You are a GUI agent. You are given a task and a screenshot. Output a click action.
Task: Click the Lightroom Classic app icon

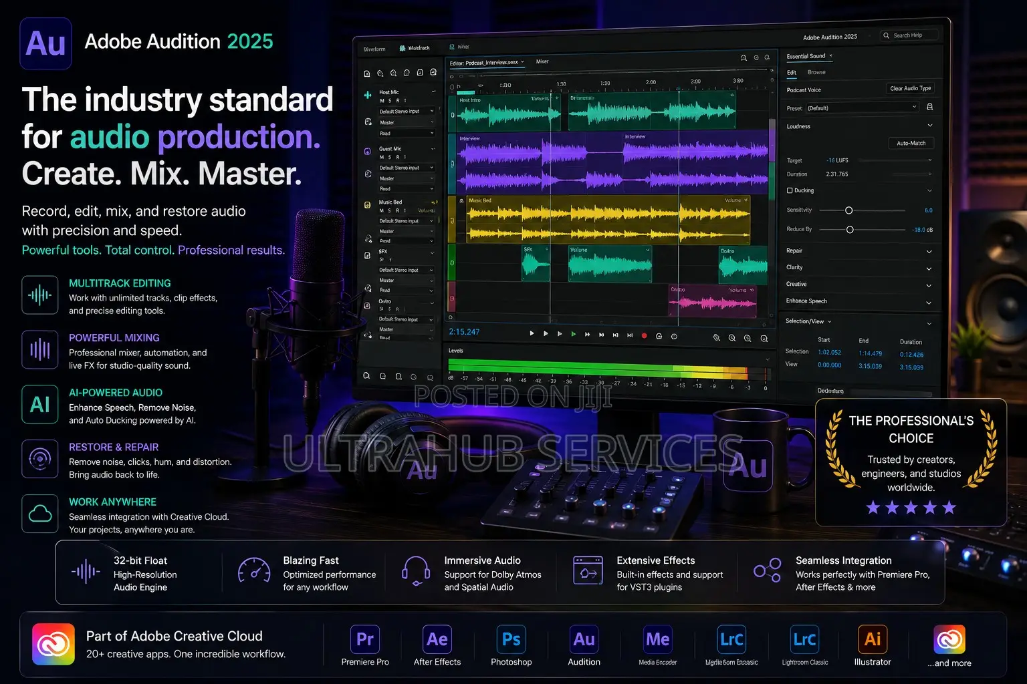(805, 640)
